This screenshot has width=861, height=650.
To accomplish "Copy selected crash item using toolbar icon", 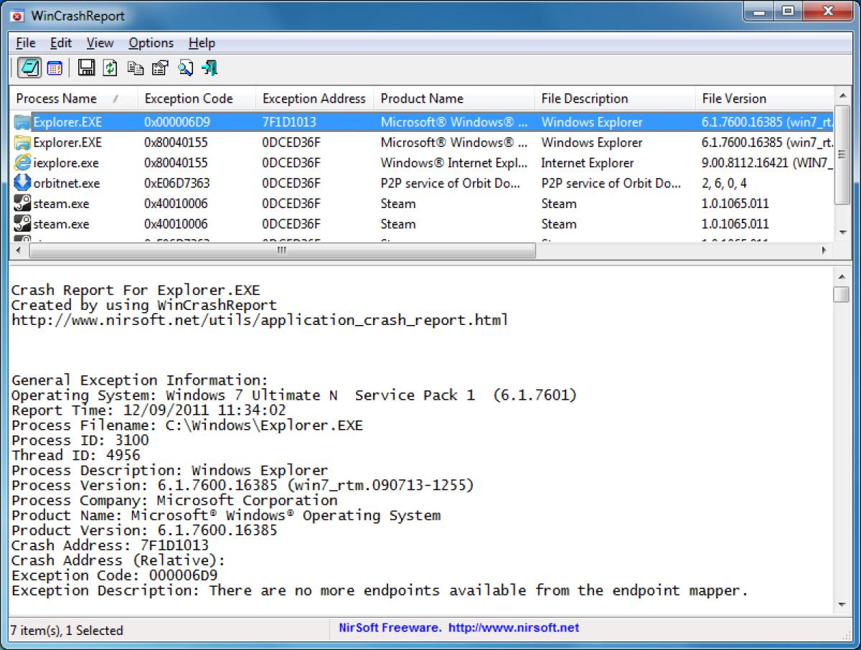I will pyautogui.click(x=135, y=67).
